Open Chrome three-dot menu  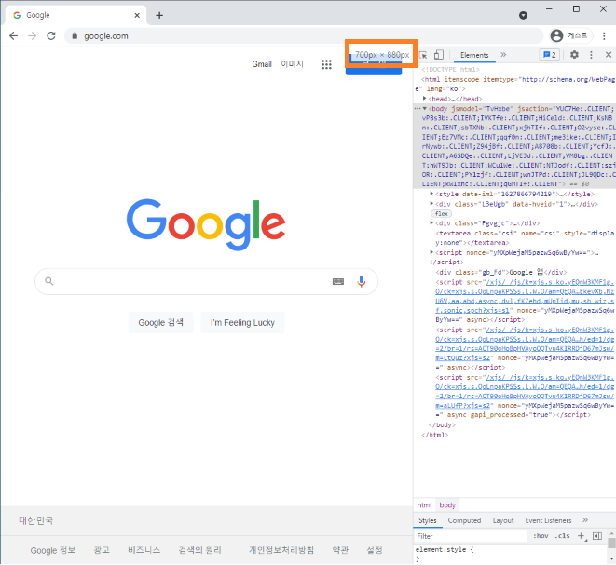tap(604, 36)
